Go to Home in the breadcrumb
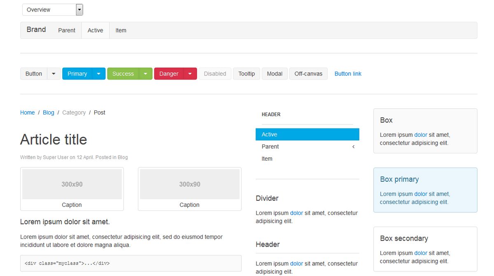This screenshot has height=276, width=494. point(28,112)
